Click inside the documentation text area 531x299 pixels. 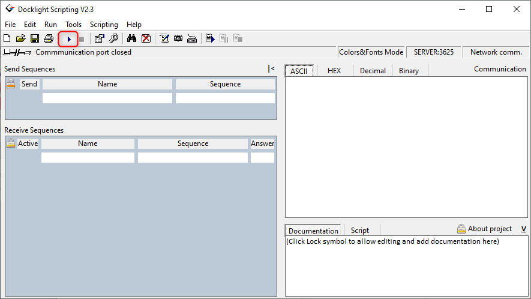tap(406, 266)
